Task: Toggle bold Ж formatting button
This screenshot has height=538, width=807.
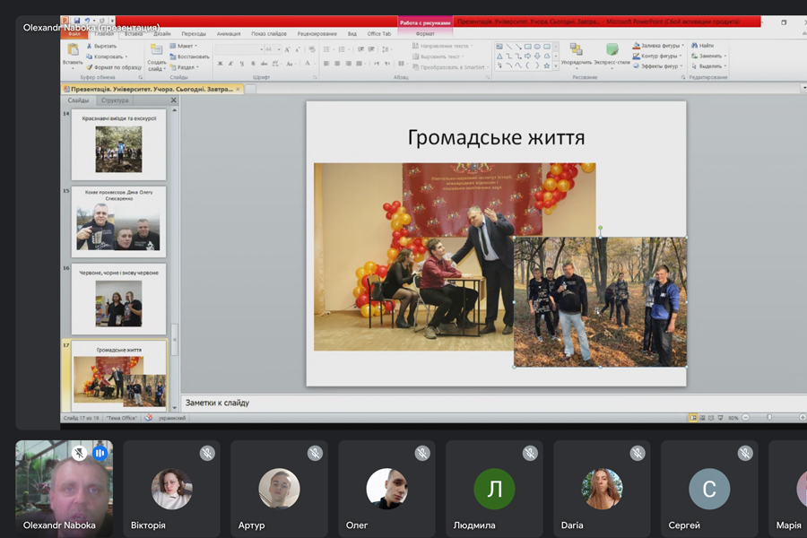Action: point(220,64)
